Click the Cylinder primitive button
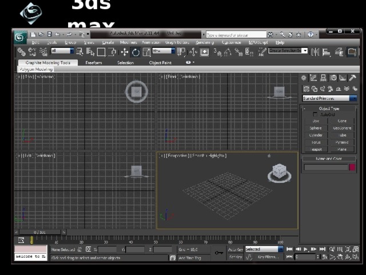The height and width of the screenshot is (275, 366). coord(316,135)
